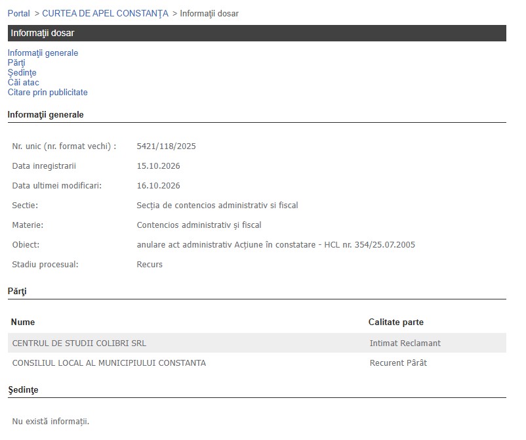
Task: Click the Nu există informații message
Action: [x=51, y=421]
